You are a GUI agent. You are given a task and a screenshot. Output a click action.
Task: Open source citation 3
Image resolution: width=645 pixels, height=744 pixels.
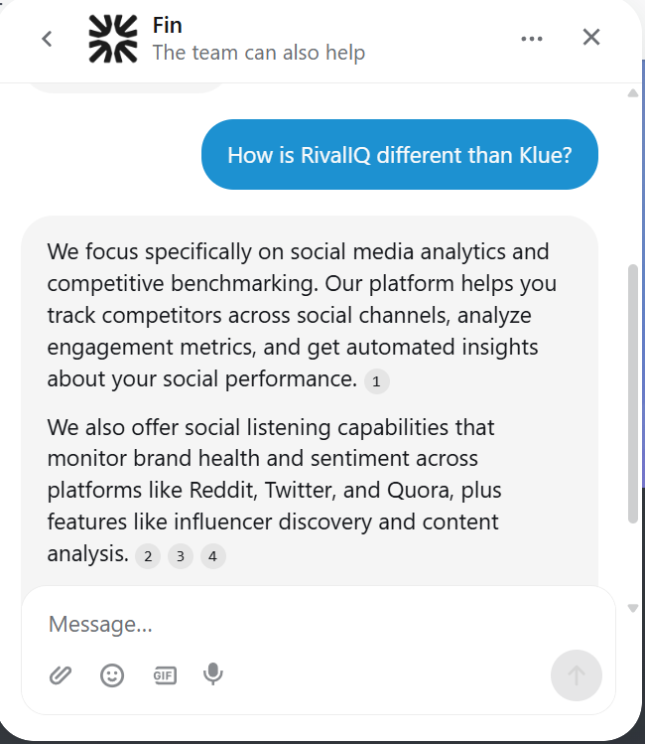[181, 556]
